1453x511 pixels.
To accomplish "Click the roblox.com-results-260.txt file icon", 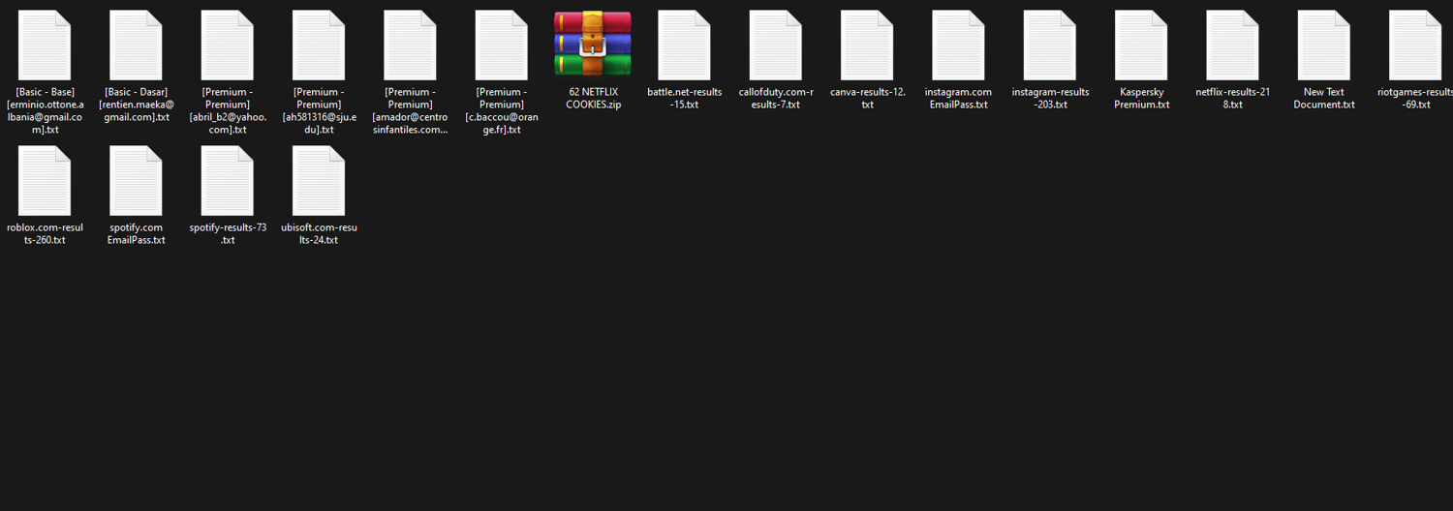I will (x=45, y=181).
